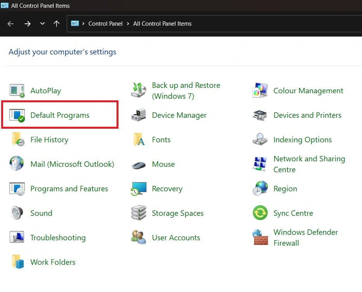Click the Mouse icon
The height and width of the screenshot is (292, 362).
pos(139,165)
